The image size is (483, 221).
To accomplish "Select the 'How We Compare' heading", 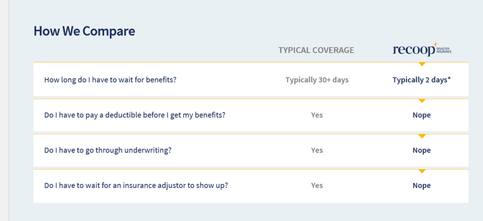I will click(x=84, y=31).
